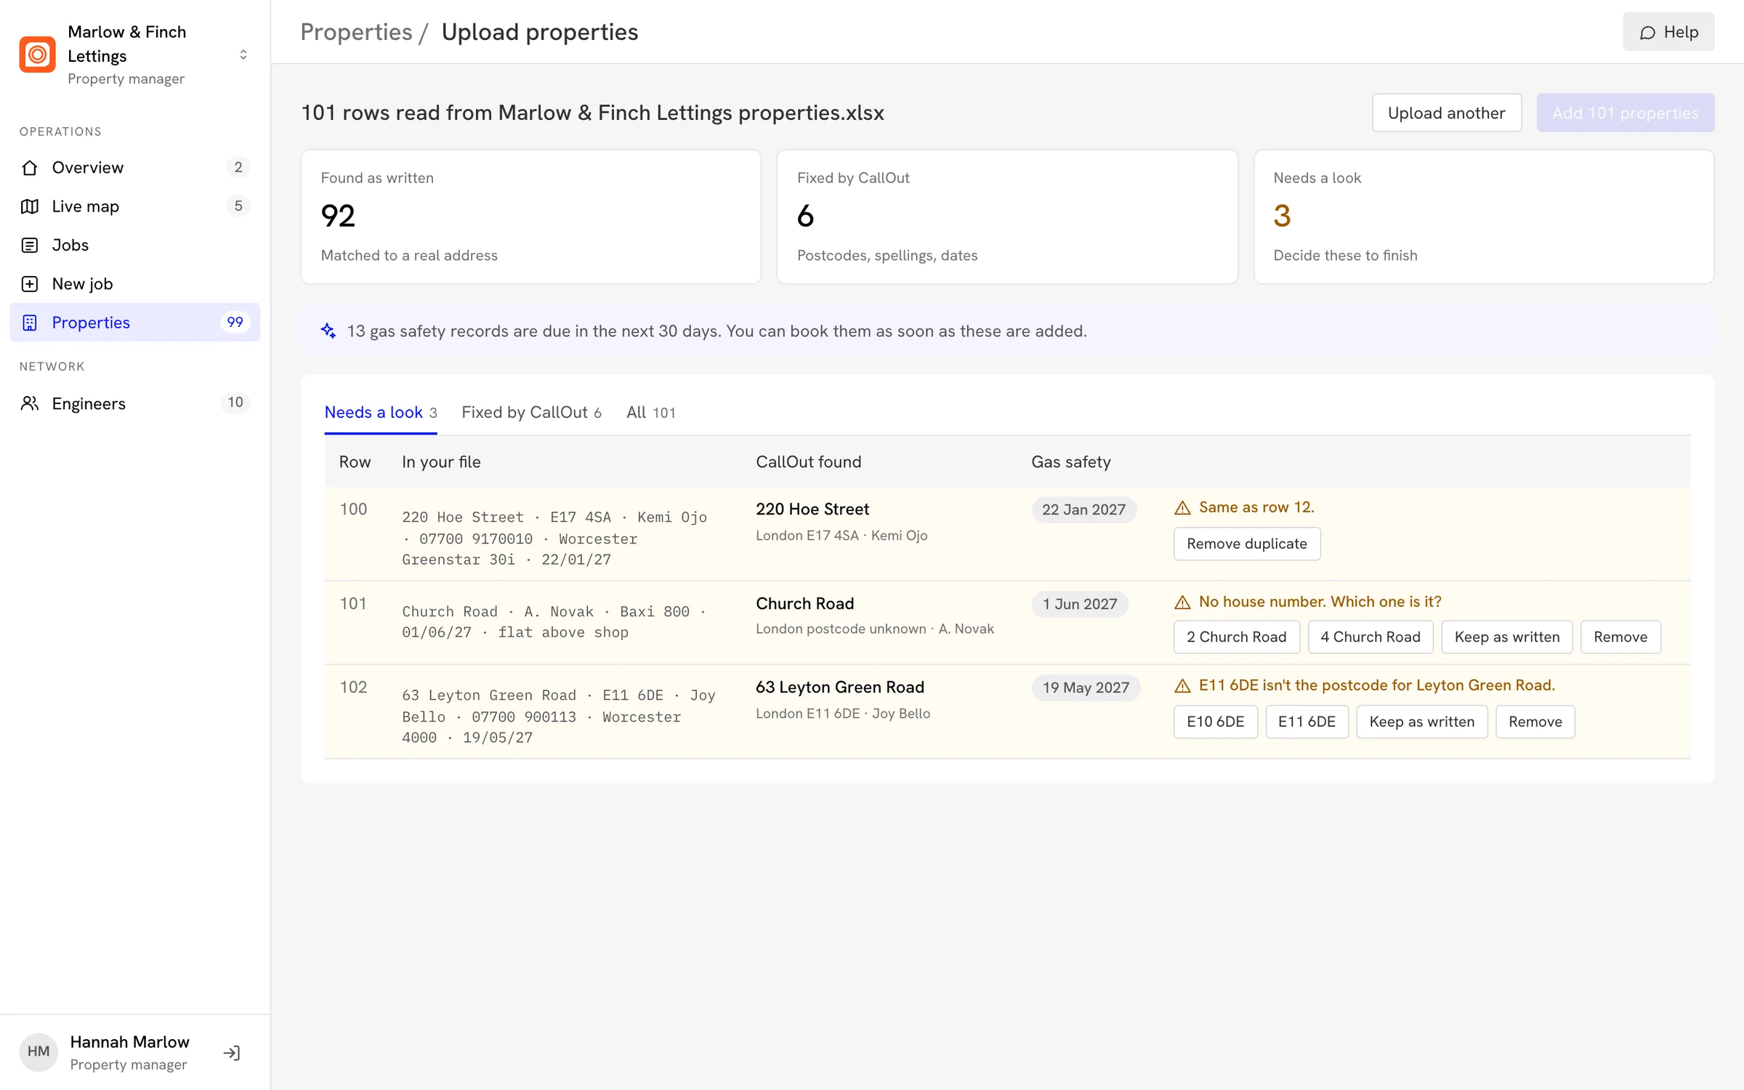Click the Marlow & Finch orange logo icon
The width and height of the screenshot is (1744, 1090).
point(37,54)
